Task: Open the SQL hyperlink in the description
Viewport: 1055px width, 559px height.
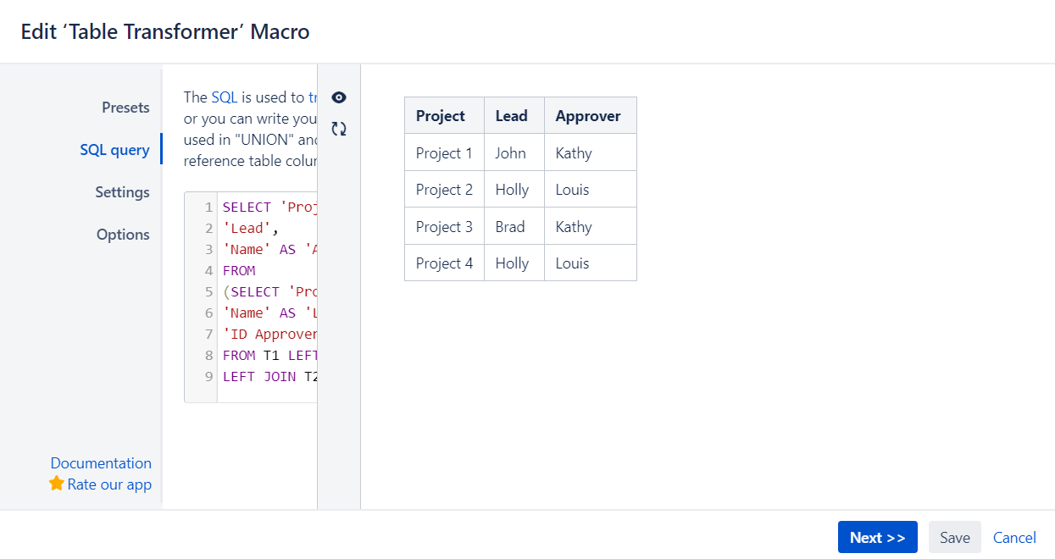Action: [223, 97]
